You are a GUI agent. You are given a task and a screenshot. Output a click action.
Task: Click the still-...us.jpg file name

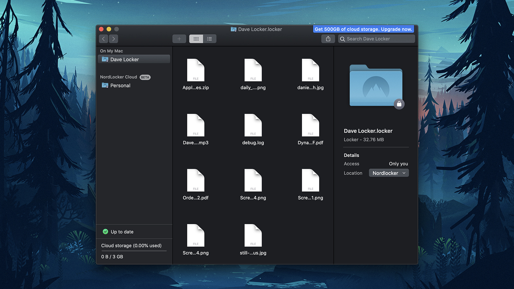(253, 253)
